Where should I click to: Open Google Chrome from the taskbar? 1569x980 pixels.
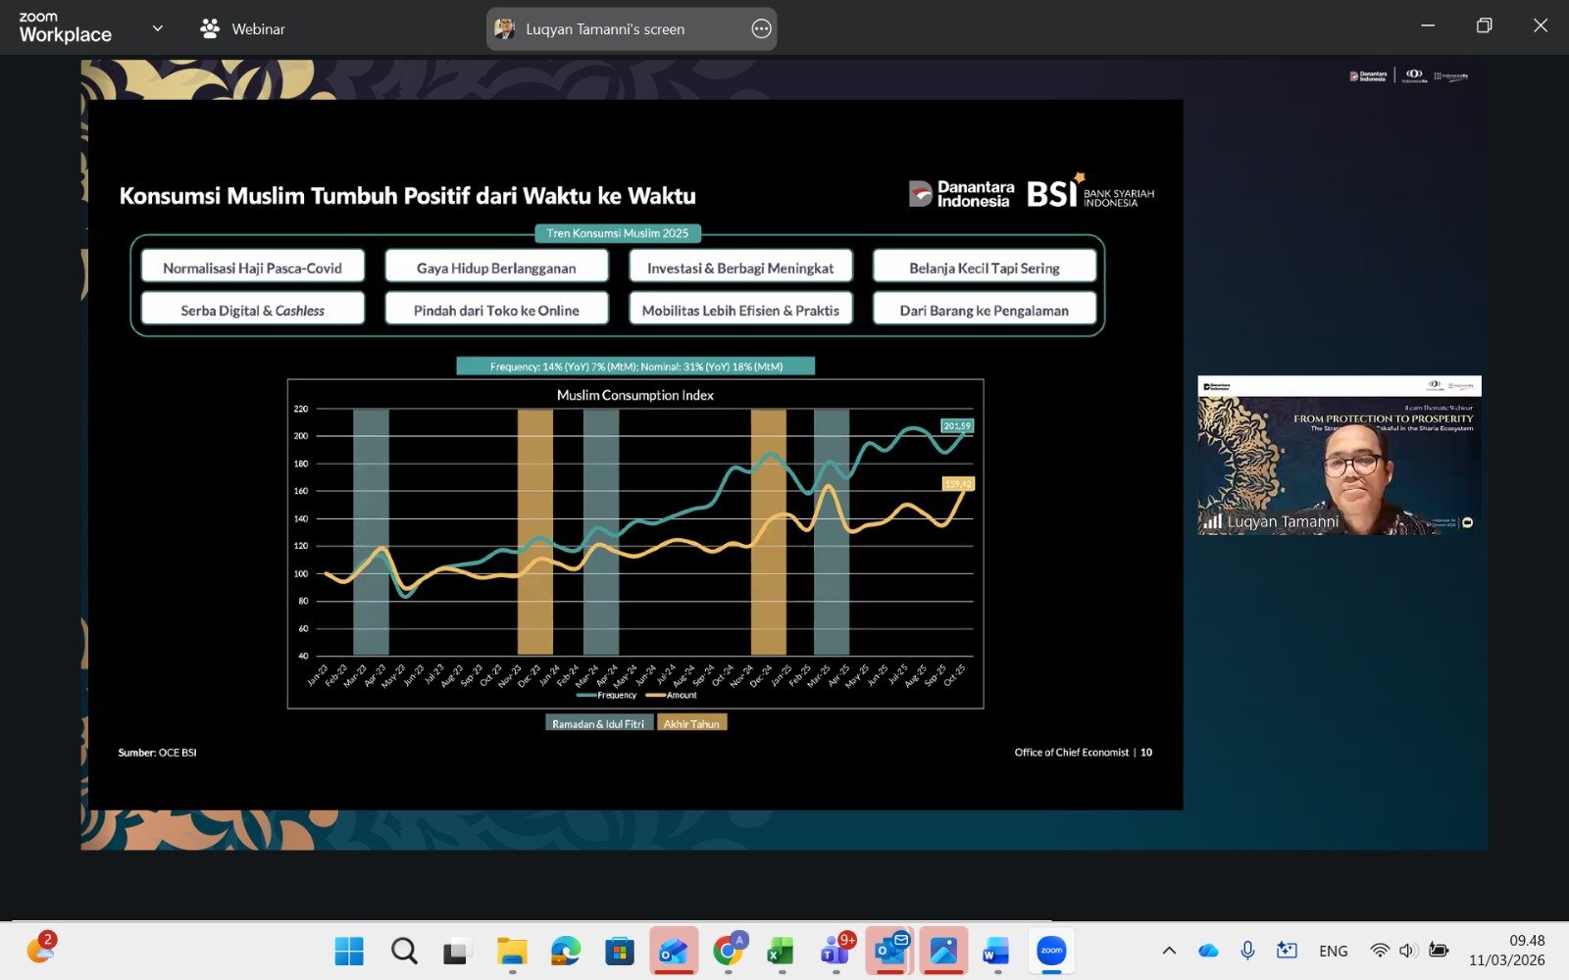[729, 951]
